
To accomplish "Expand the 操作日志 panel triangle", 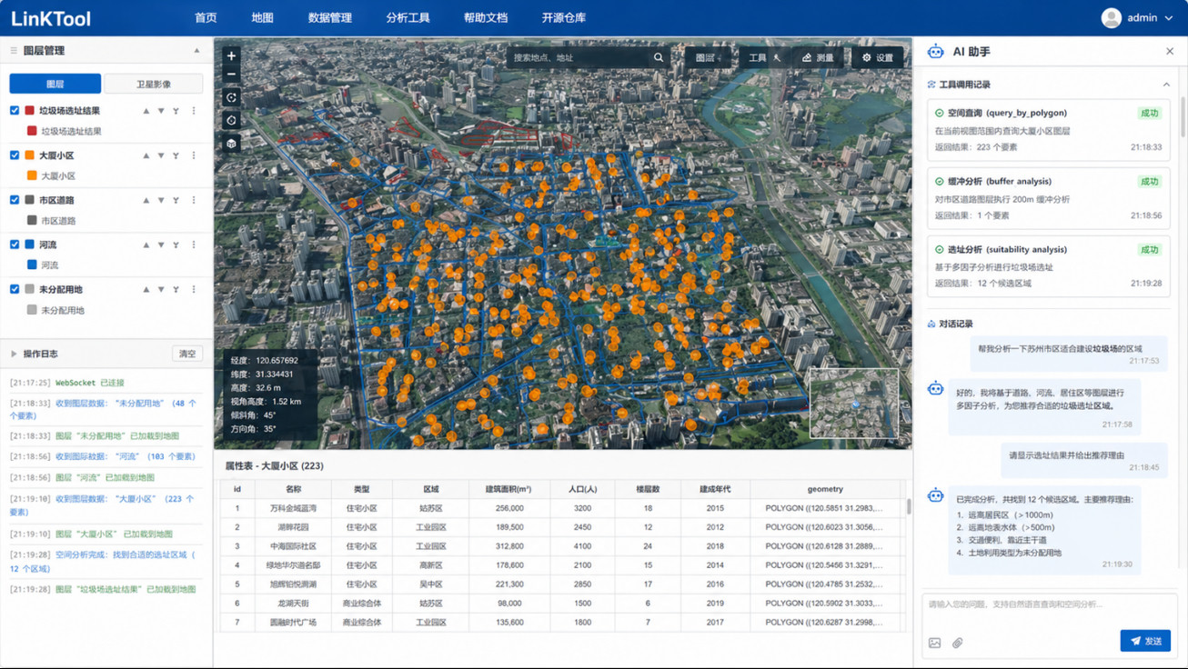I will coord(14,354).
